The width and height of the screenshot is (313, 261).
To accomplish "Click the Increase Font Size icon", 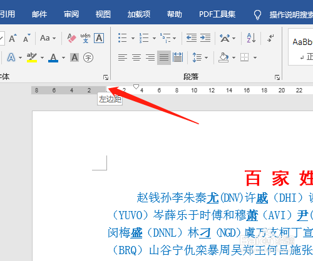I will tap(13, 38).
